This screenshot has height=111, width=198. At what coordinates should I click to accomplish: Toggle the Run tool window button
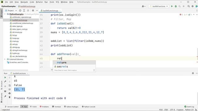pyautogui.click(x=24, y=107)
